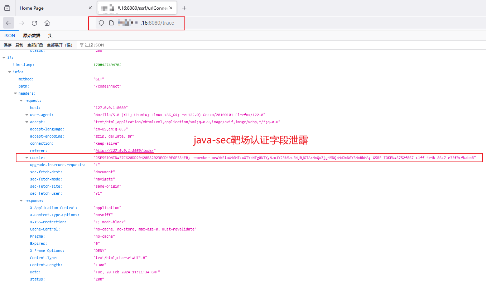Viewport: 486px width, 283px height.
Task: Click the X-Content-Type-Options value "nosniff"
Action: pos(103,215)
